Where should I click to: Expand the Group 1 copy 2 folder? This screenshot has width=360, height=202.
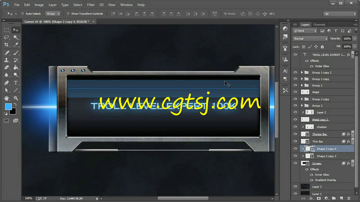[x=302, y=72]
